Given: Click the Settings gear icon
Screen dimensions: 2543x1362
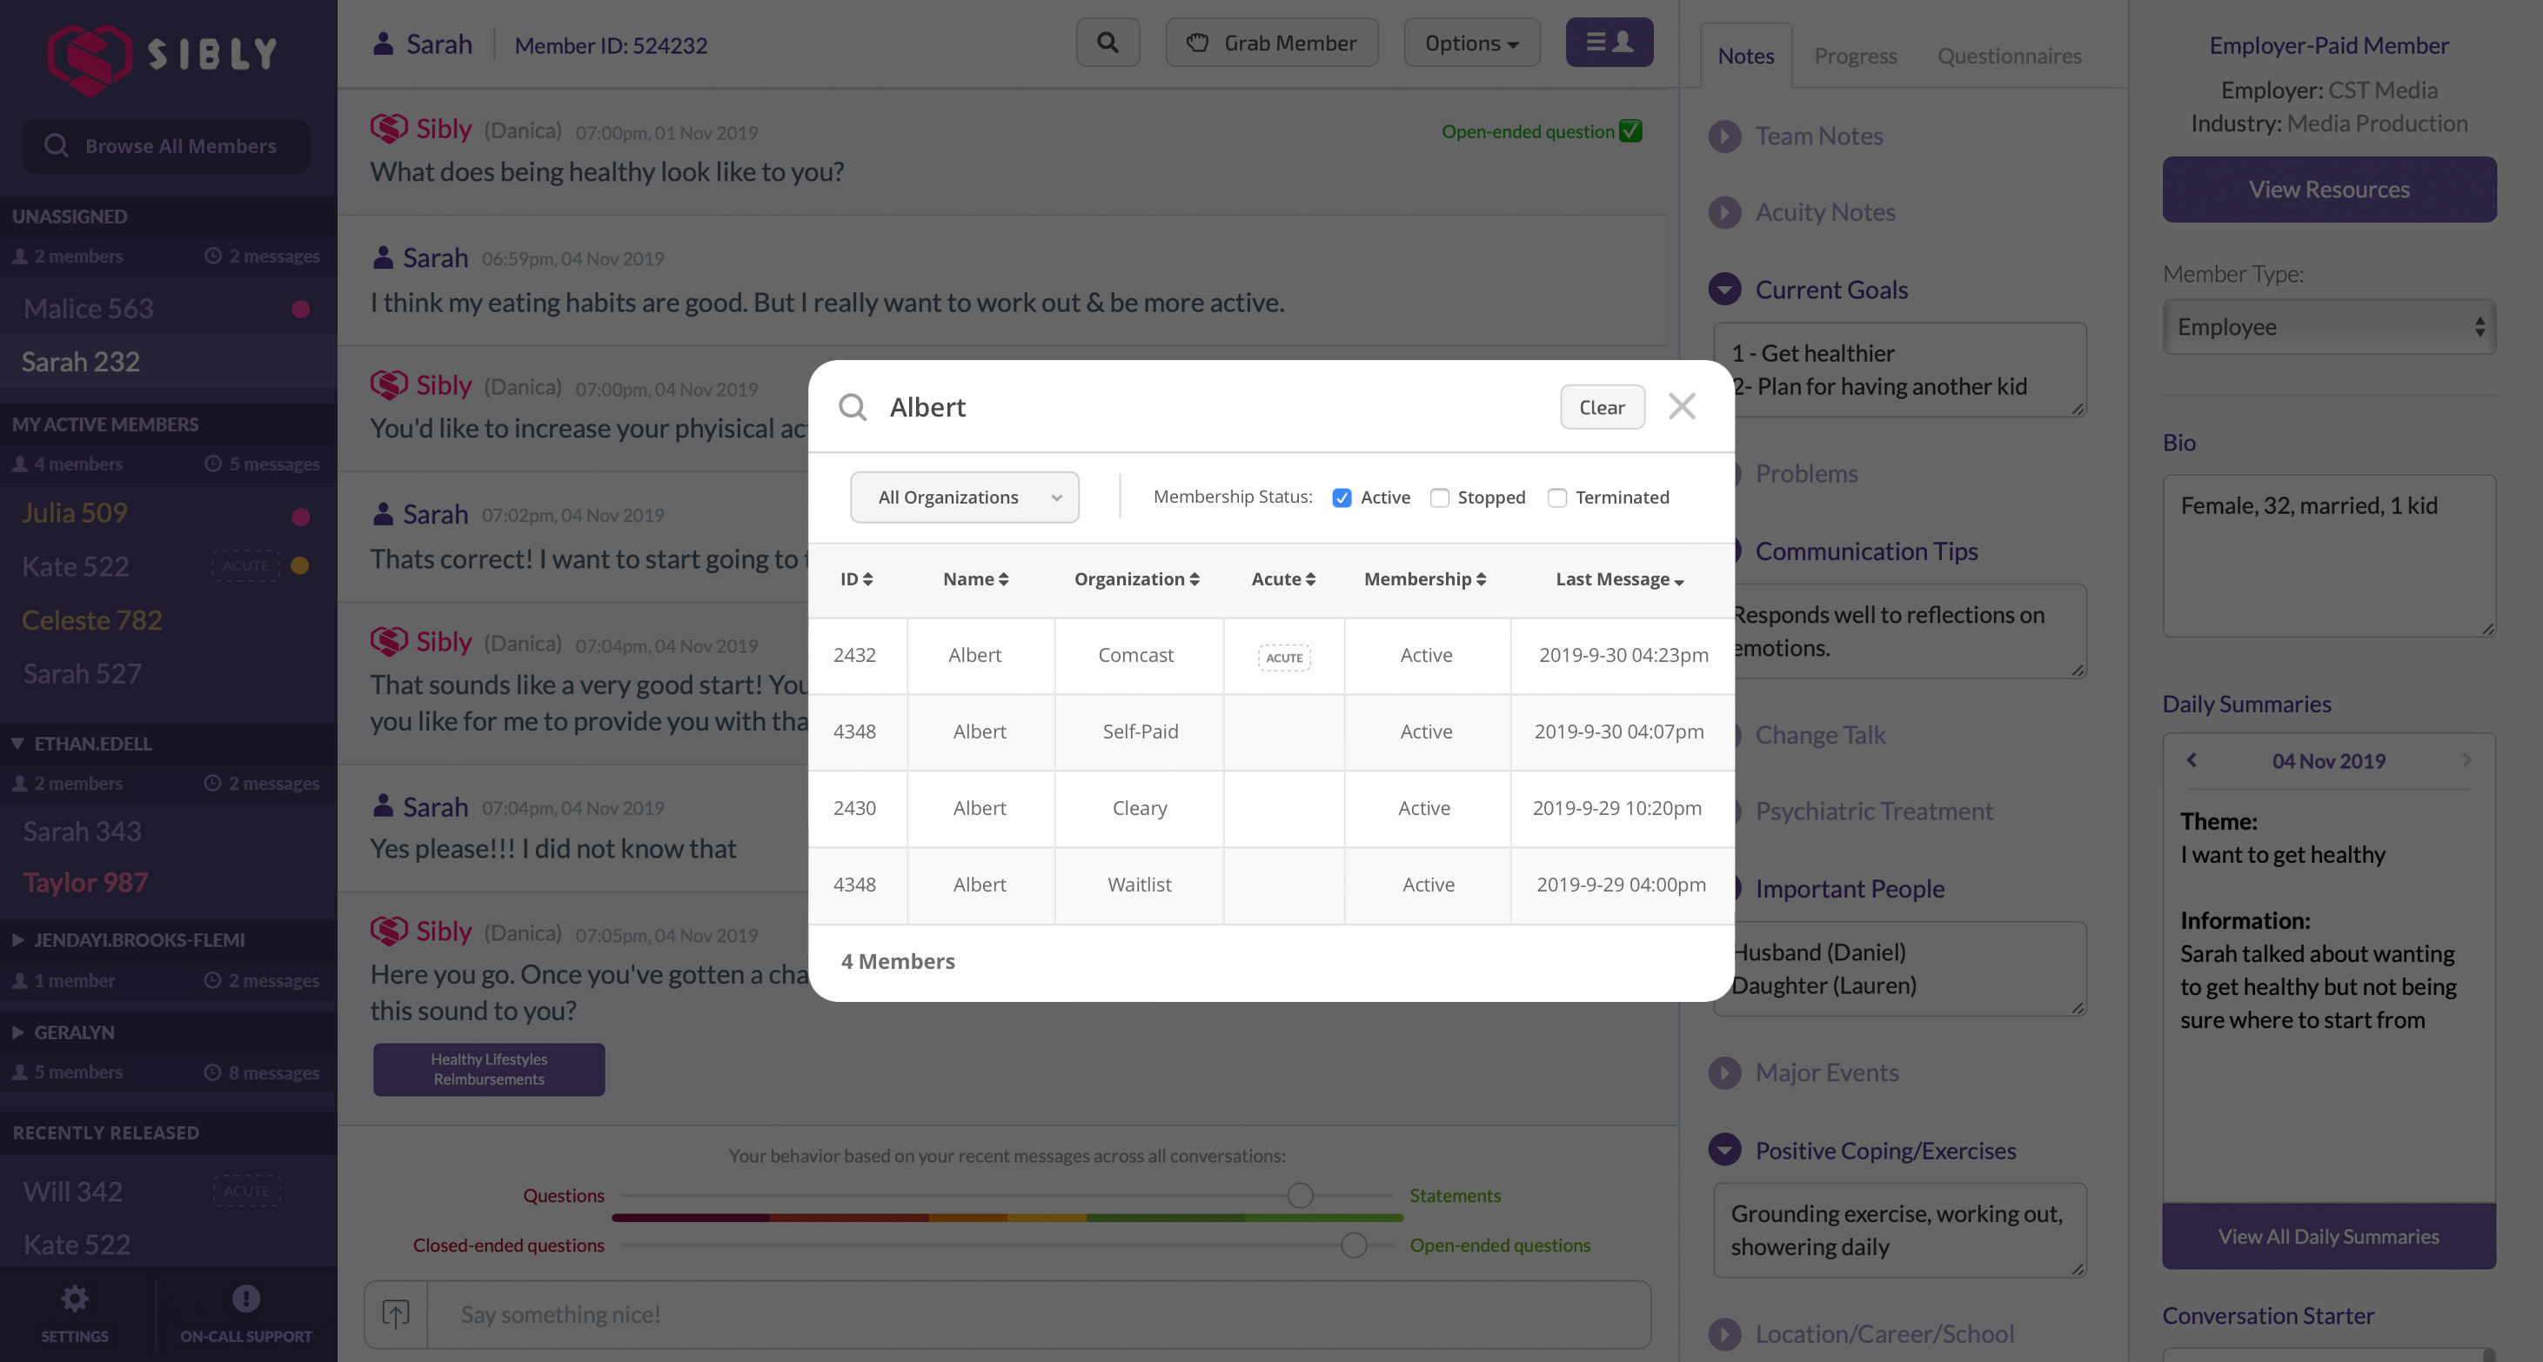Looking at the screenshot, I should (x=74, y=1299).
